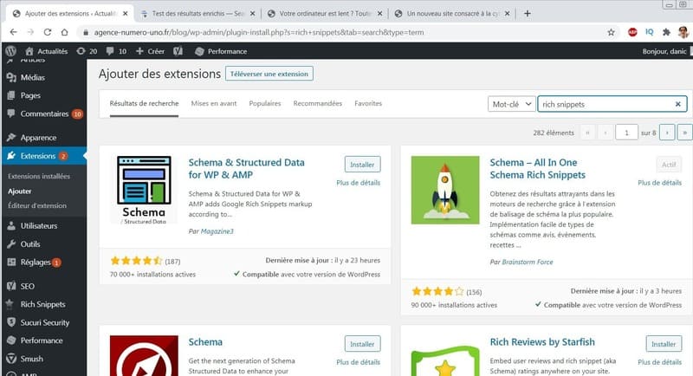Image resolution: width=693 pixels, height=376 pixels.
Task: Open the browser home page icon
Action: pos(64,32)
